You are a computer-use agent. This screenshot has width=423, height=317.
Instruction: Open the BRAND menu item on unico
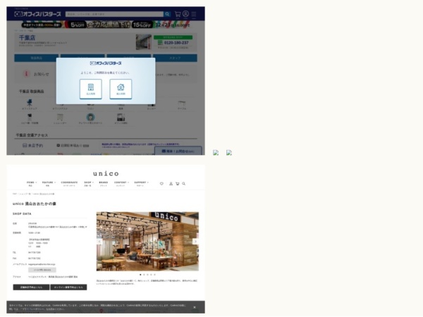coord(104,184)
